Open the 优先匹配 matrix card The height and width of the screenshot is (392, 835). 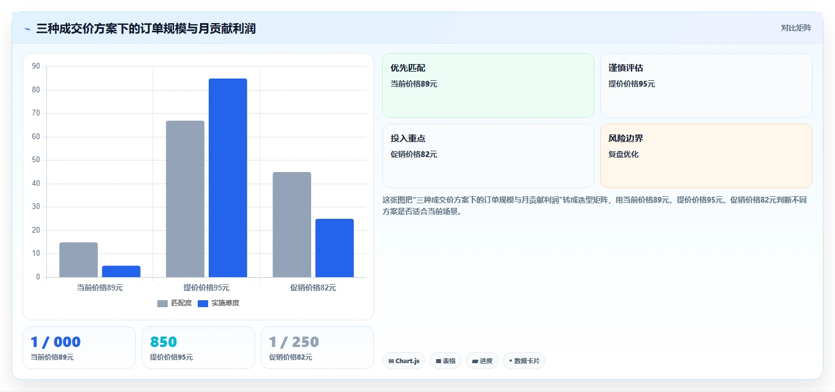[488, 85]
